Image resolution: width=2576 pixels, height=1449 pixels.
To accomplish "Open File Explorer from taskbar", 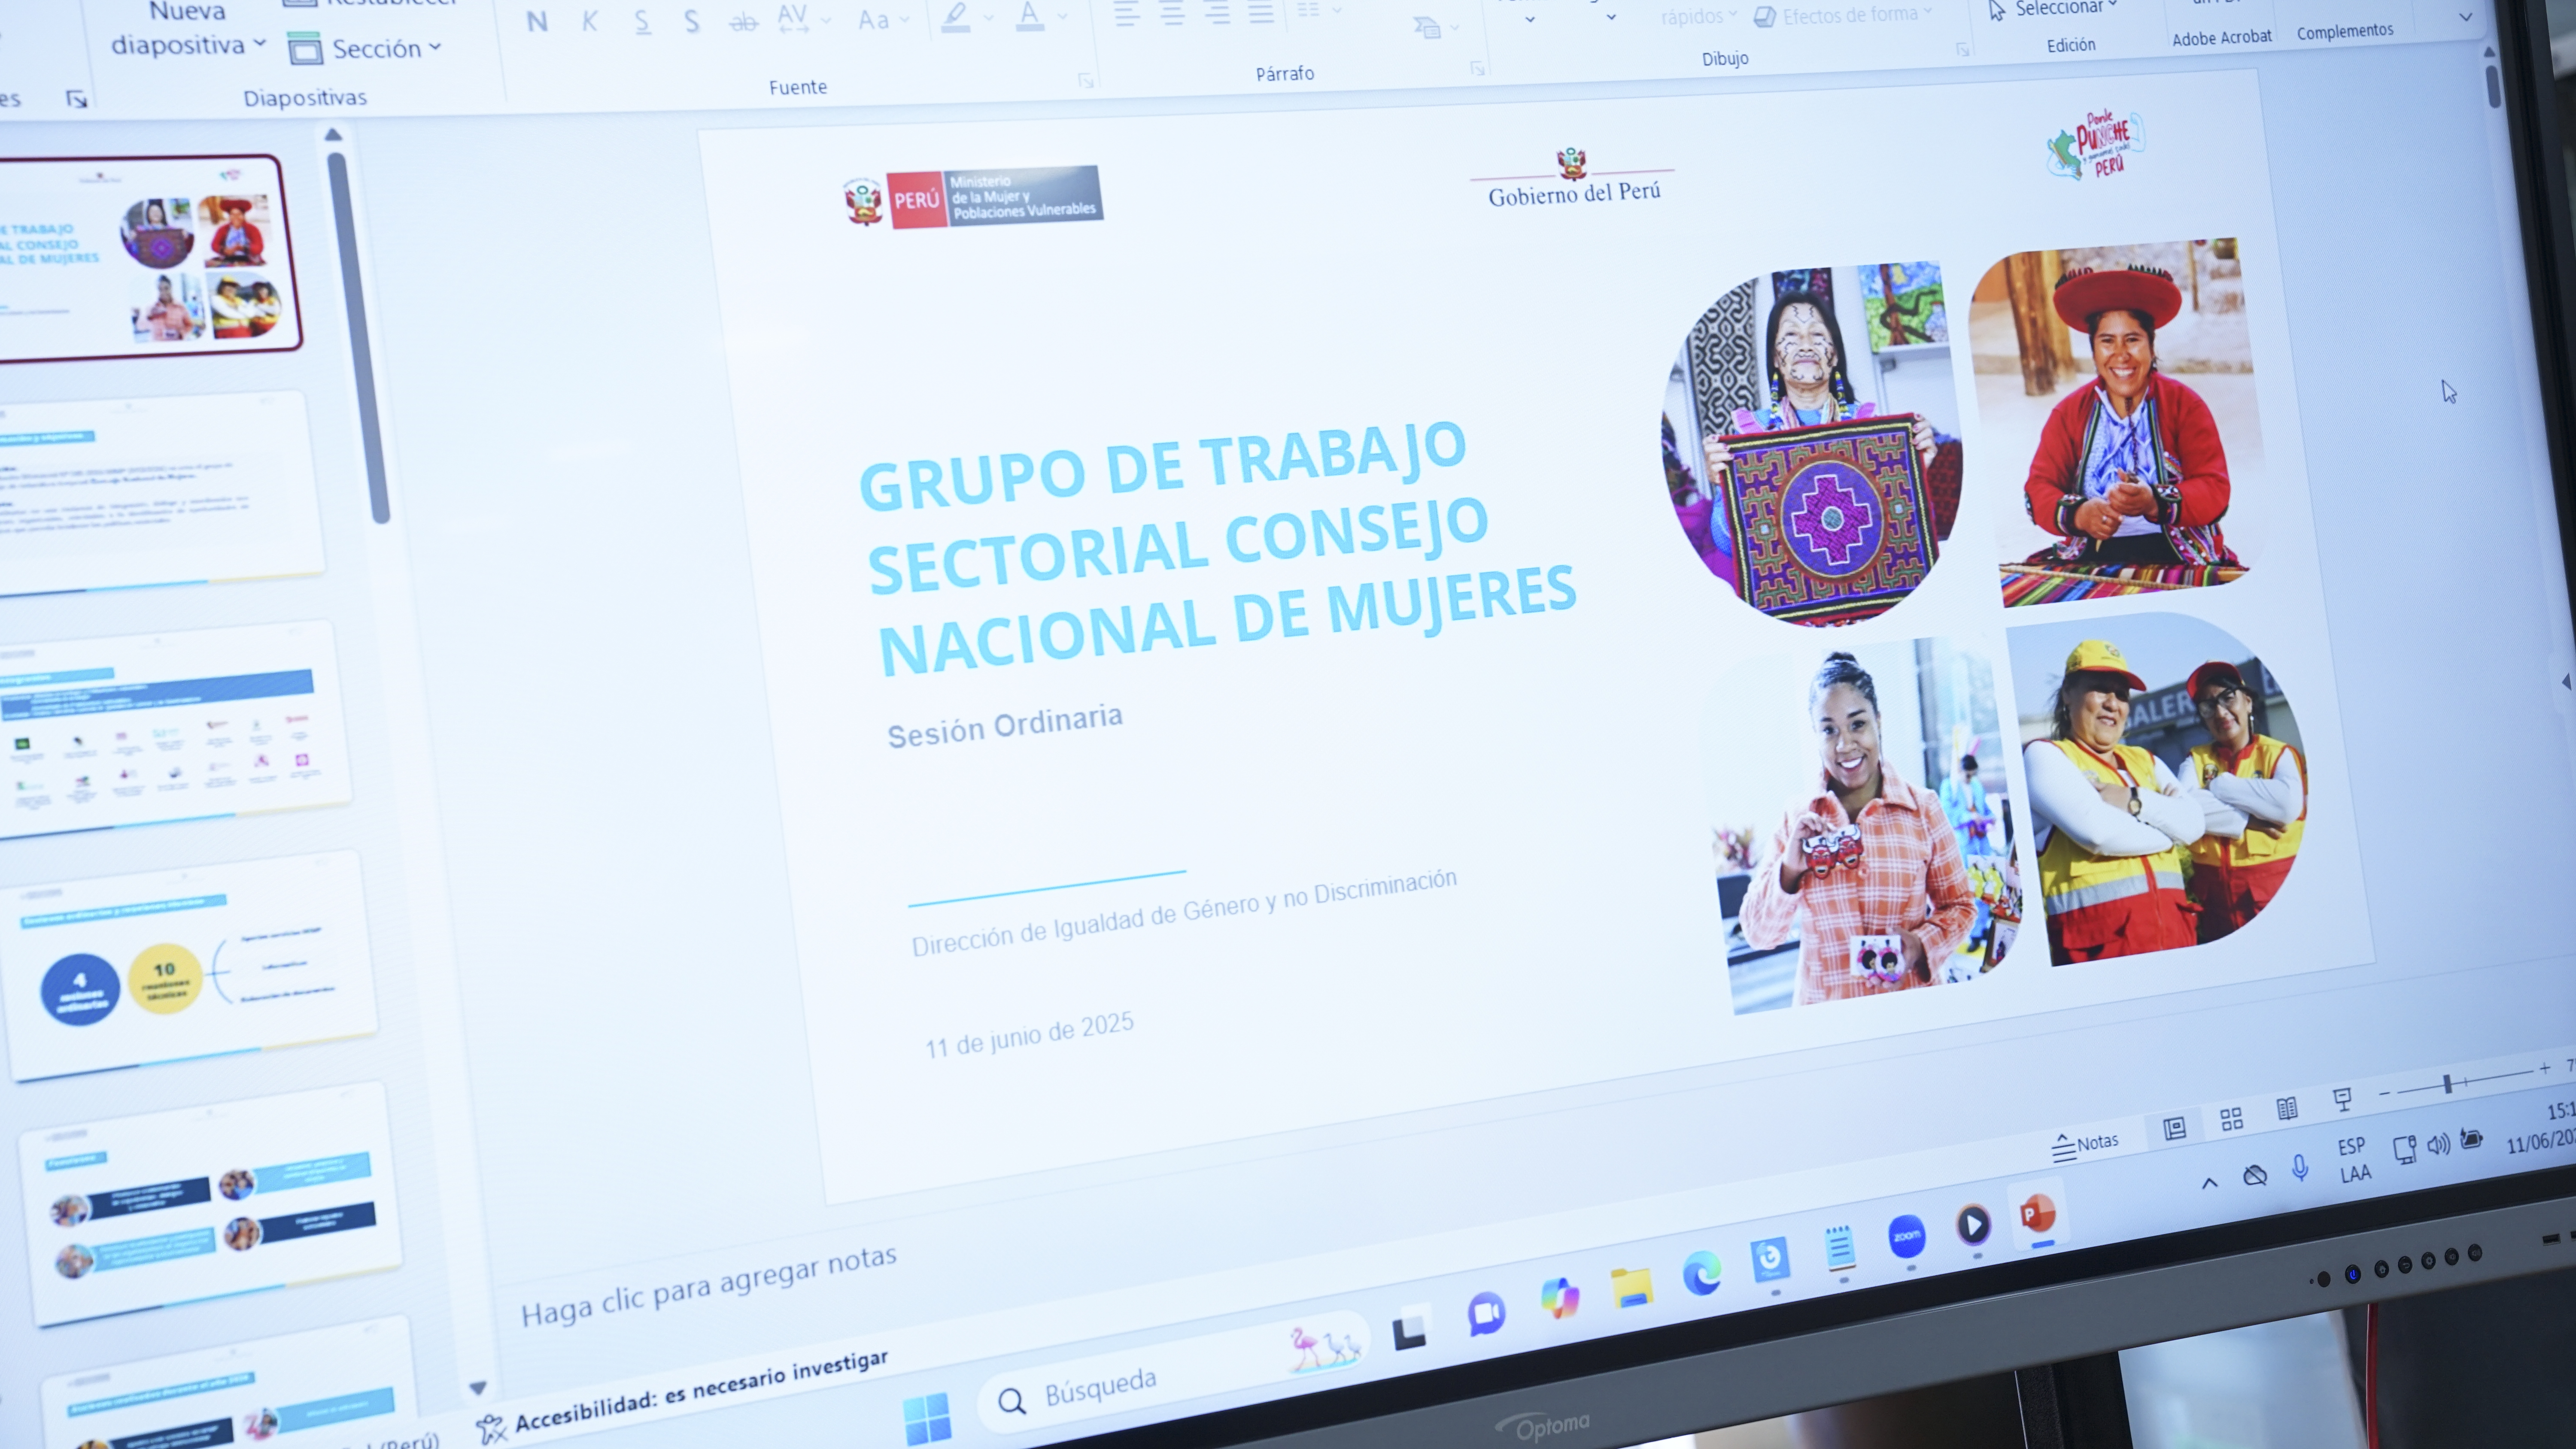I will coord(1631,1287).
